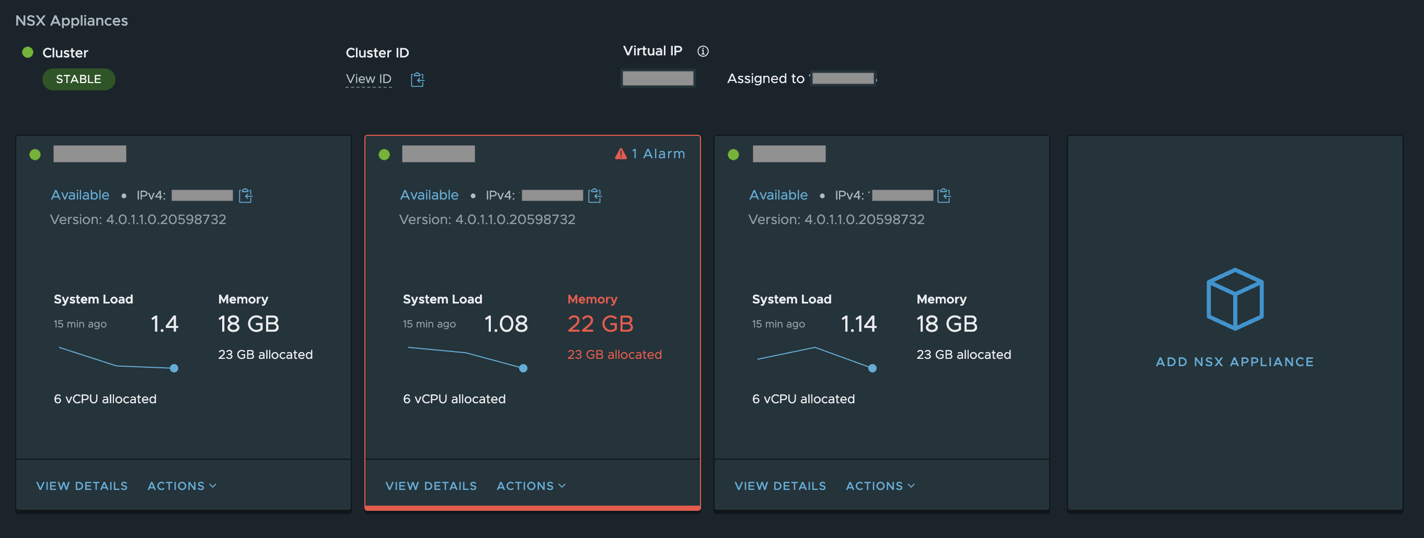Open View Details for first appliance
The width and height of the screenshot is (1424, 538).
(x=82, y=486)
